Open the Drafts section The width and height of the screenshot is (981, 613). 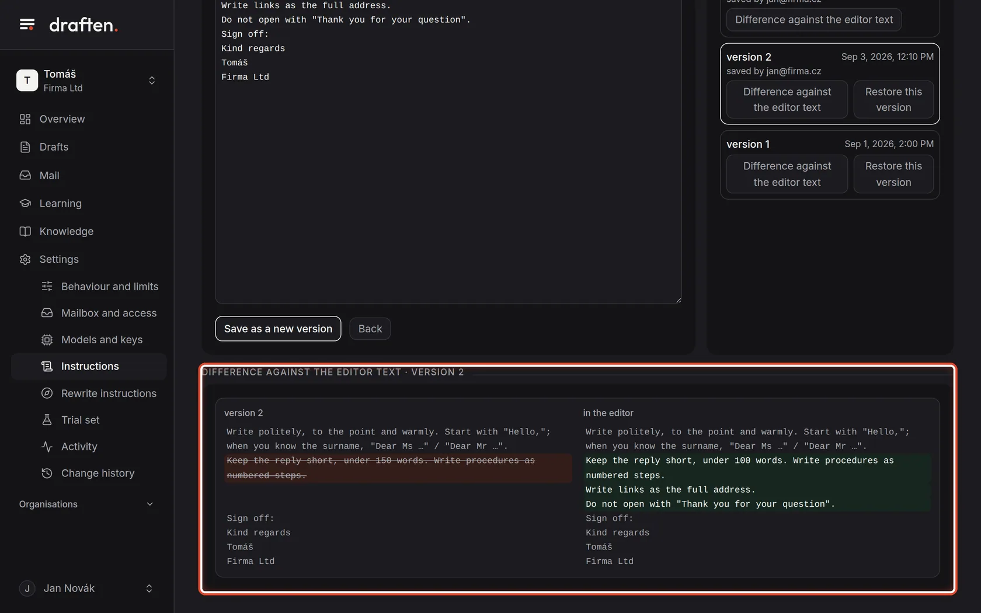point(89,147)
